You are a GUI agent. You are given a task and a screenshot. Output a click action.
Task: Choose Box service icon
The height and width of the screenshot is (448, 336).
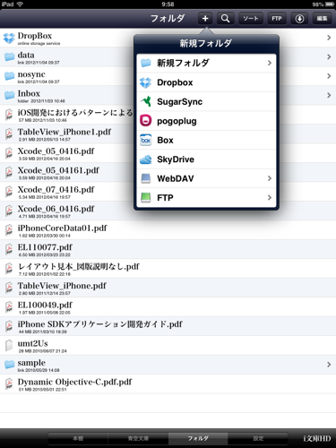(x=146, y=140)
